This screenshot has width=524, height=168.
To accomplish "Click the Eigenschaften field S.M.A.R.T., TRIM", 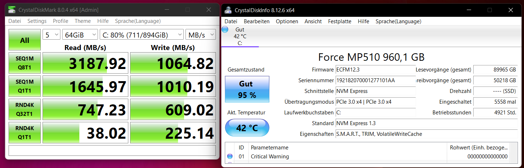I will [x=426, y=134].
